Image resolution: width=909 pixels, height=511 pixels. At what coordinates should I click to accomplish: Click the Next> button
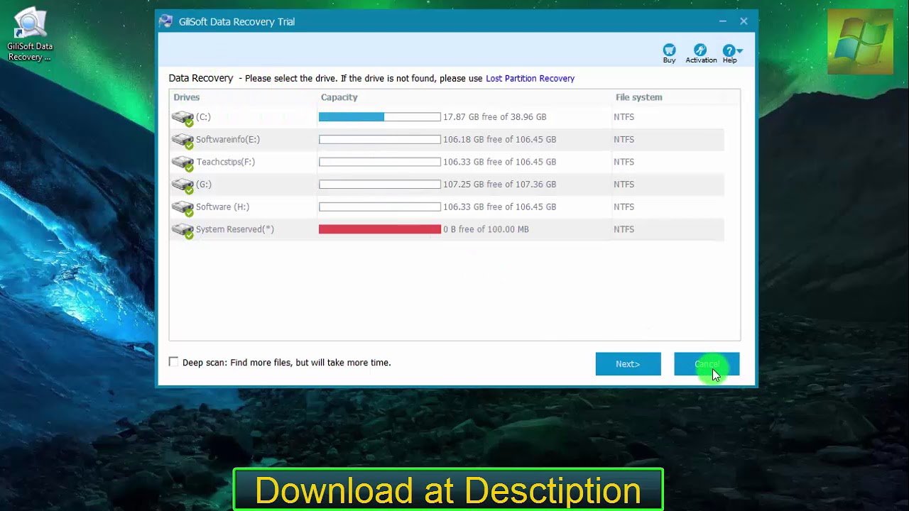628,364
